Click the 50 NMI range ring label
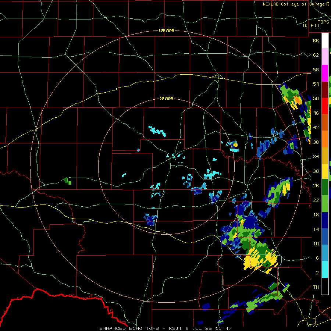331x331 pixels. click(x=166, y=98)
